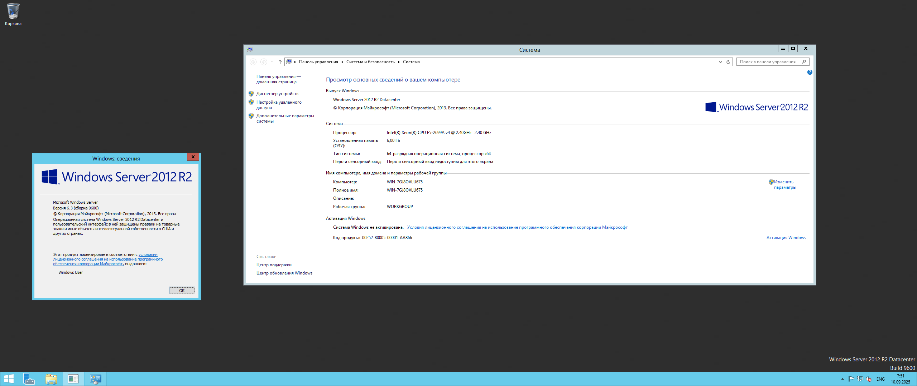Open Центр обновления Windows link
Screen dimensions: 917x386
pyautogui.click(x=284, y=273)
